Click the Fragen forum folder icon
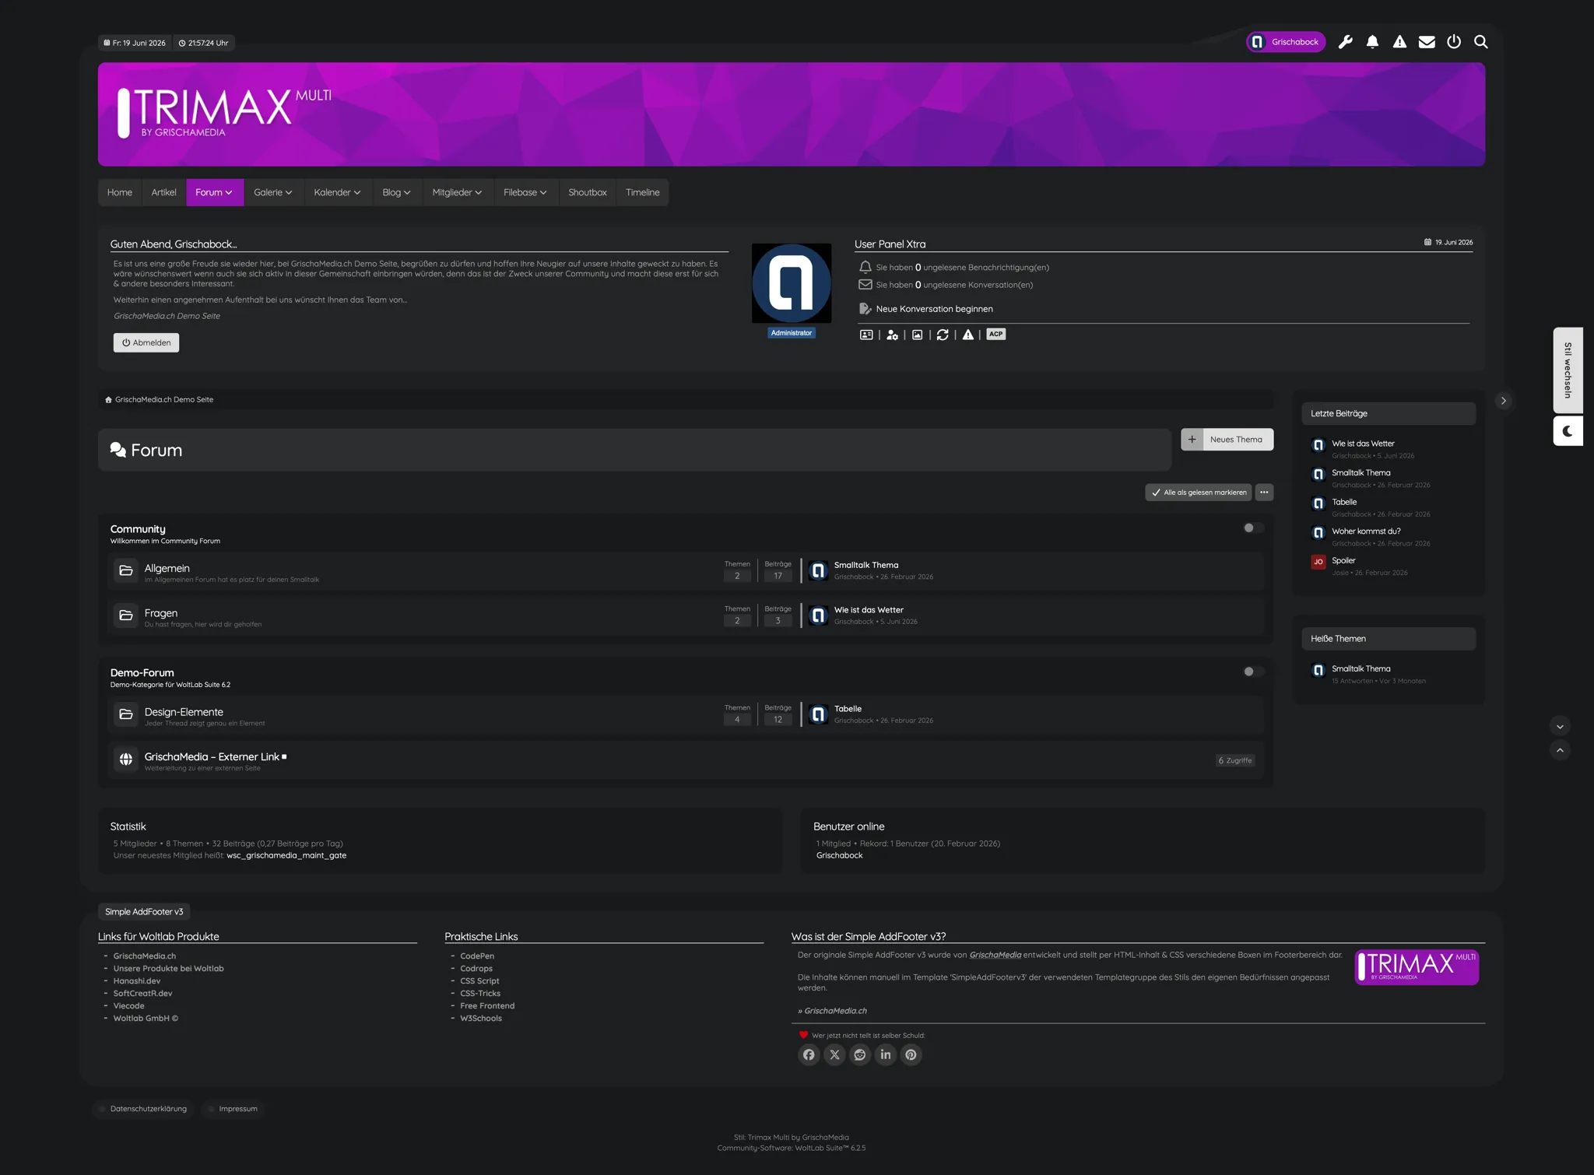The height and width of the screenshot is (1175, 1594). (x=126, y=616)
